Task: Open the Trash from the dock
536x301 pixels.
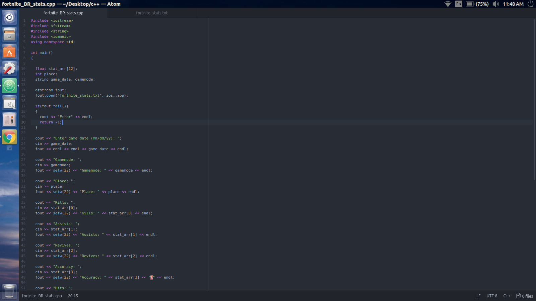Action: pyautogui.click(x=9, y=291)
